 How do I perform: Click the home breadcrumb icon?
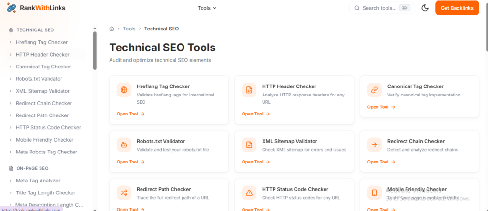pyautogui.click(x=112, y=29)
